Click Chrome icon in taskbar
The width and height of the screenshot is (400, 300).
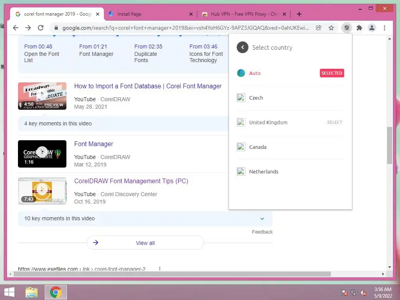[x=56, y=292]
